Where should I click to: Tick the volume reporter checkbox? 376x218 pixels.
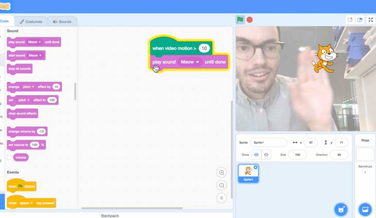[x=9, y=157]
